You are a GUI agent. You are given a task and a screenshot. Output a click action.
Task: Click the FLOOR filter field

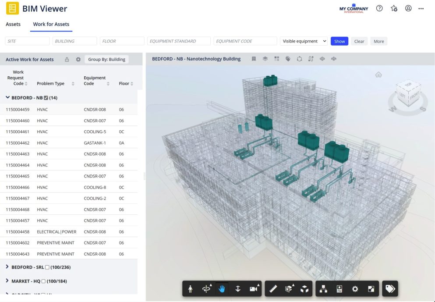pyautogui.click(x=122, y=41)
